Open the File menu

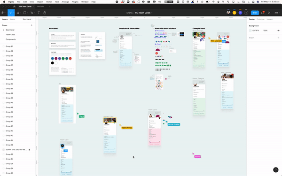click(x=19, y=2)
